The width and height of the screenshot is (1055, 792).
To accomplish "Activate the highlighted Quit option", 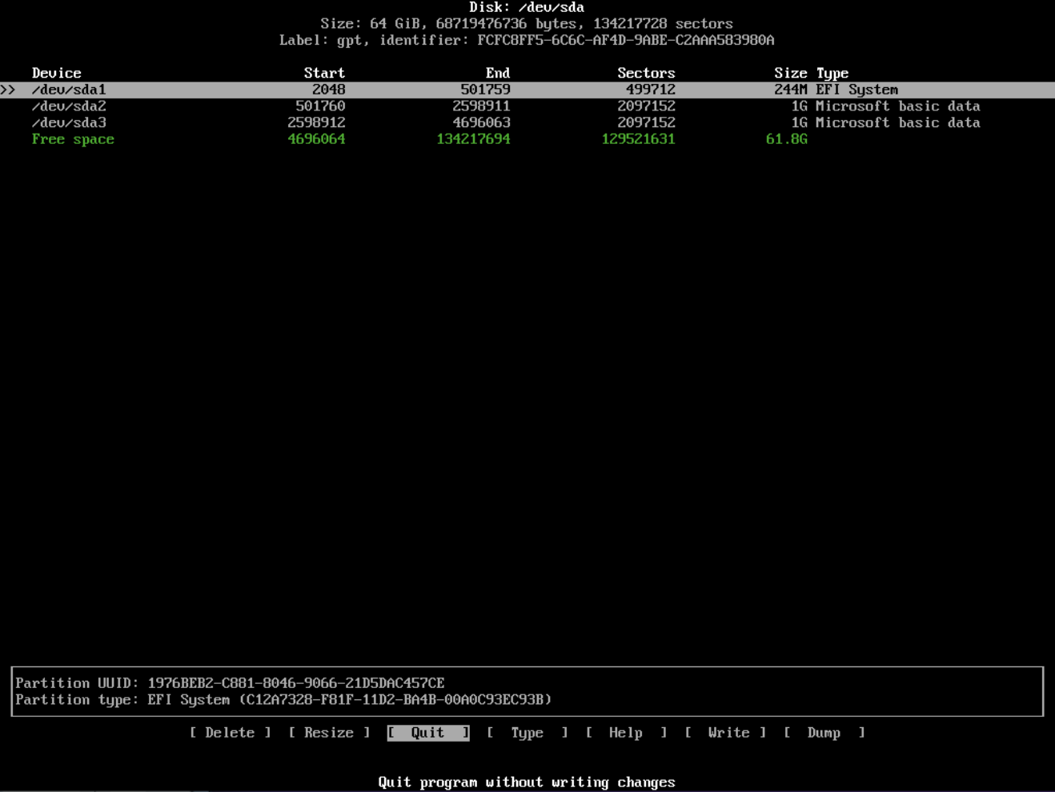I will coord(428,733).
